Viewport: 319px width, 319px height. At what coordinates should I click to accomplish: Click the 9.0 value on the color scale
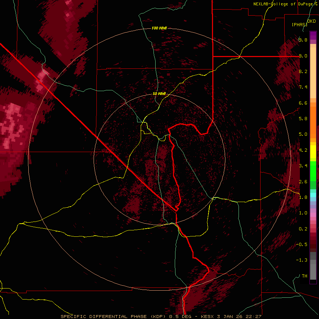(303, 56)
